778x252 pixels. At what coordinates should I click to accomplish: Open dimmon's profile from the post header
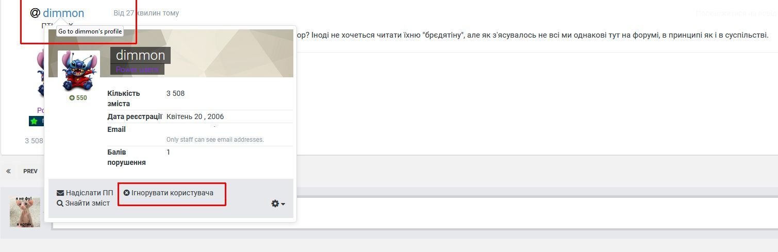(63, 13)
